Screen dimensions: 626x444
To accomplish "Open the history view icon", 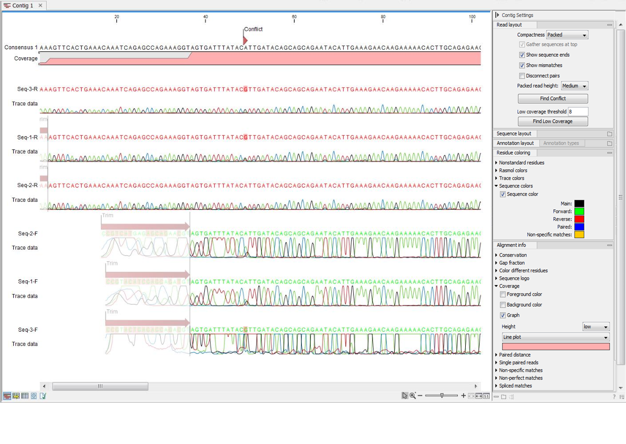I will point(33,396).
